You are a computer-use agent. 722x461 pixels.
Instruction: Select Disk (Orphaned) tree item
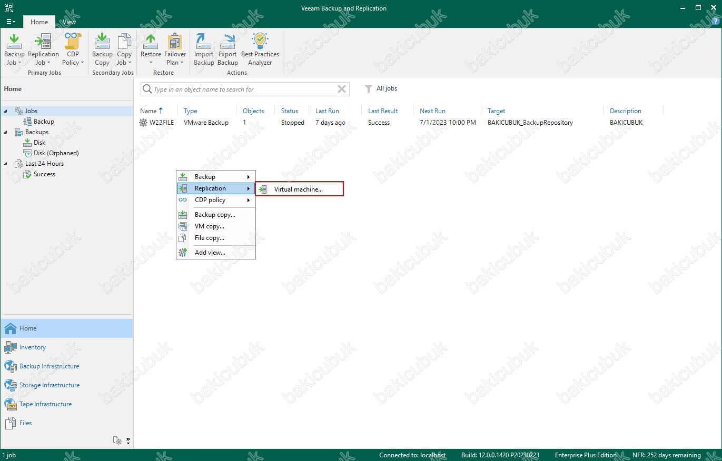coord(56,153)
